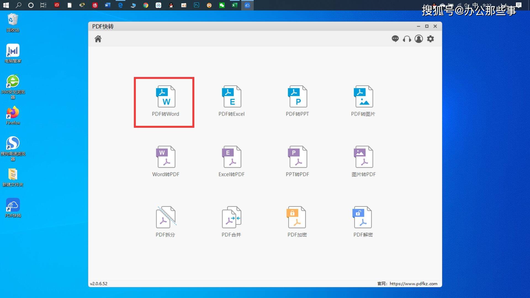Open the 回收站 recycle bin desktop icon
The width and height of the screenshot is (530, 298).
click(x=13, y=23)
